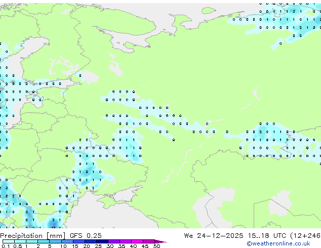Image resolution: width=321 pixels, height=248 pixels.
Task: Pick the 10–15 mm legend color box
Action: (x=67, y=241)
